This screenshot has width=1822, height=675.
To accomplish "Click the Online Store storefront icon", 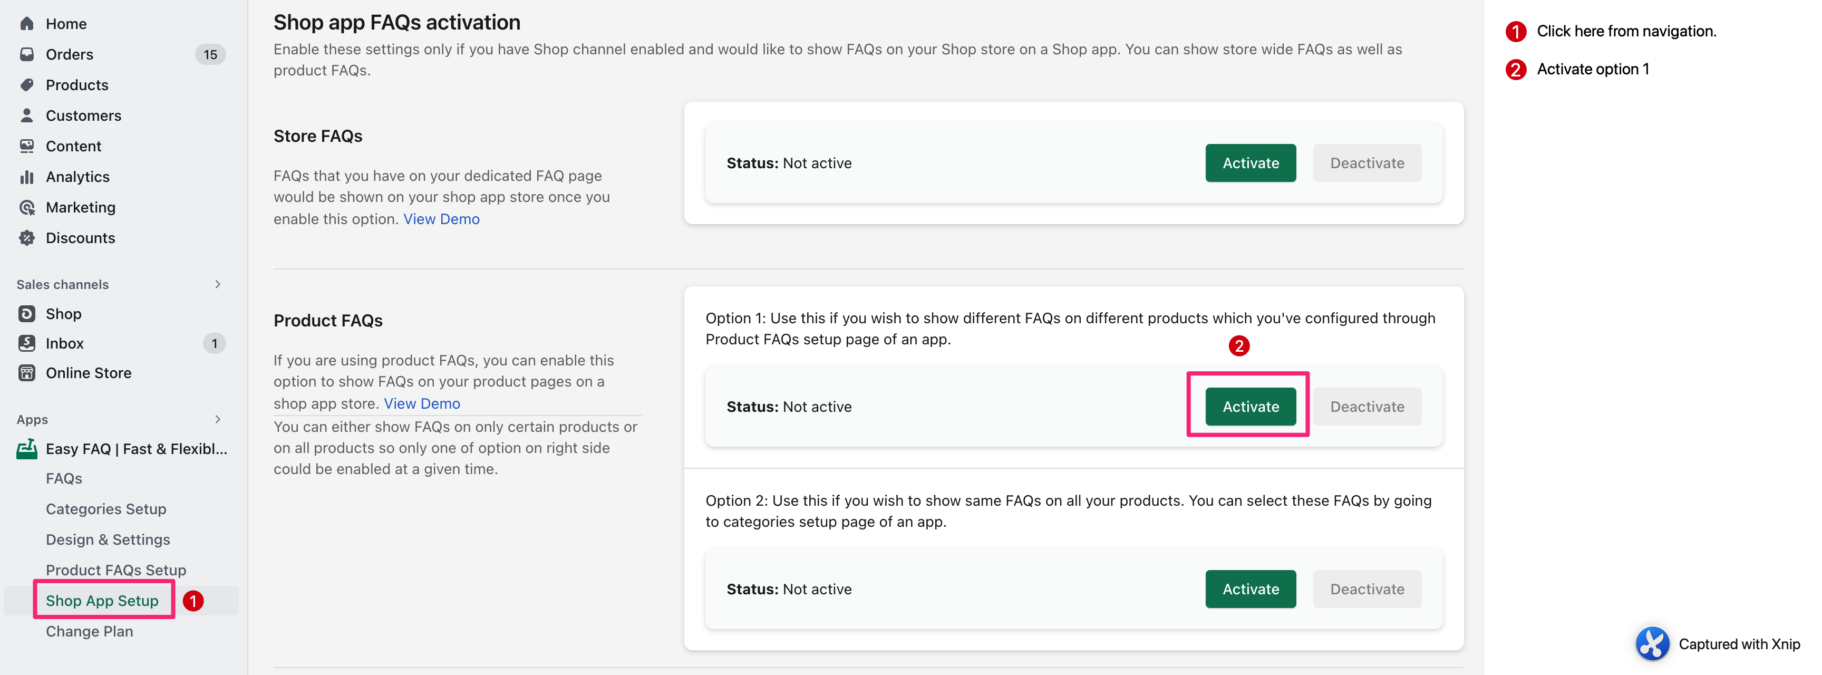I will [x=27, y=373].
